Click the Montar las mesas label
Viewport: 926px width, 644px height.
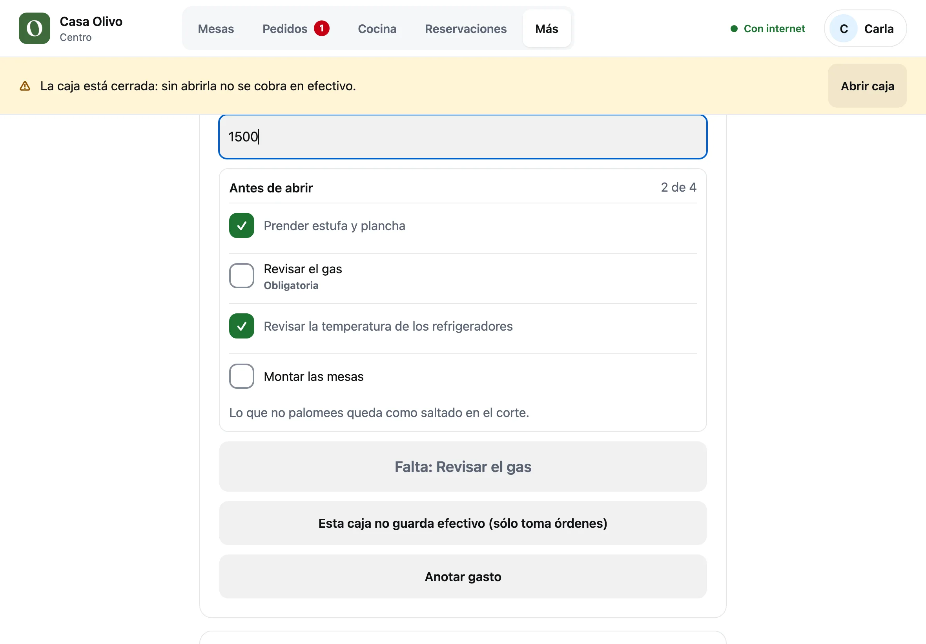pyautogui.click(x=313, y=377)
